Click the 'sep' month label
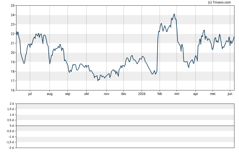 (68, 94)
